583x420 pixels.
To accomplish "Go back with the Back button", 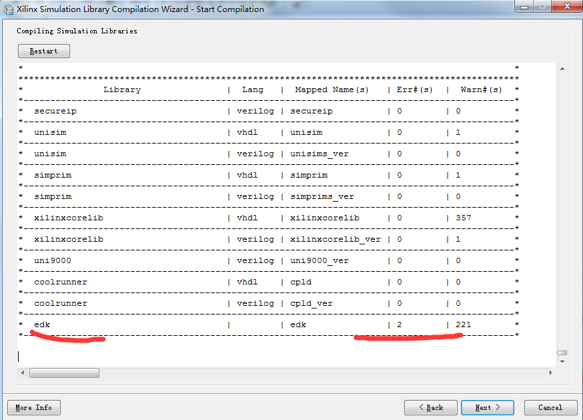I will point(430,408).
